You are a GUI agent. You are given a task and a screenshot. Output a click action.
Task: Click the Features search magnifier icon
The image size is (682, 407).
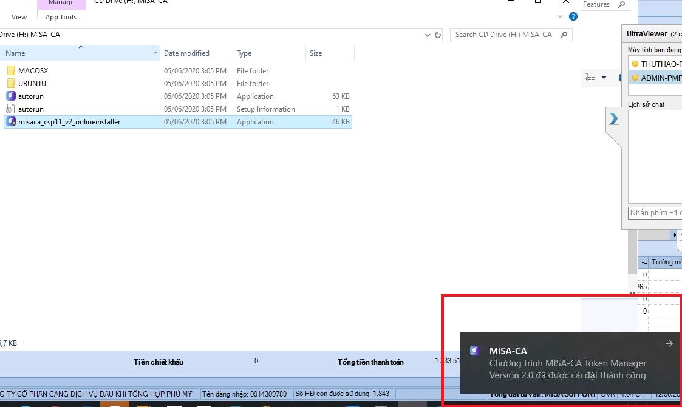621,4
